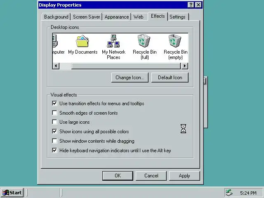Click the 5:24 PM taskbar clock
The height and width of the screenshot is (198, 264).
coord(248,193)
